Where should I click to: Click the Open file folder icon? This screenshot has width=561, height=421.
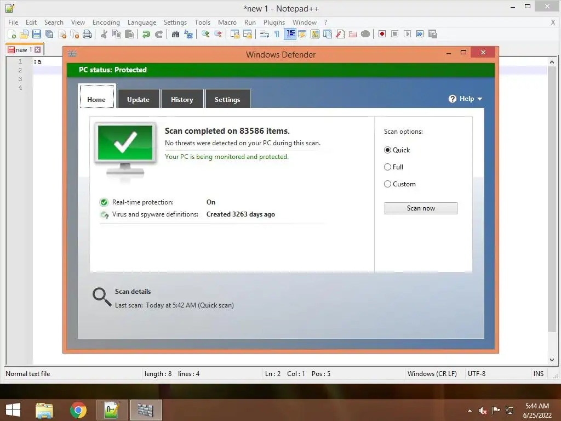click(24, 34)
